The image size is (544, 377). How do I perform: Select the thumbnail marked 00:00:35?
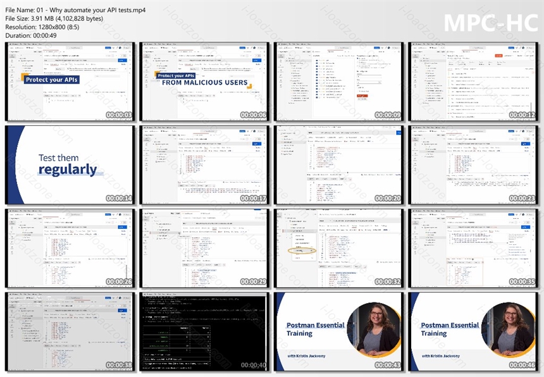point(473,248)
